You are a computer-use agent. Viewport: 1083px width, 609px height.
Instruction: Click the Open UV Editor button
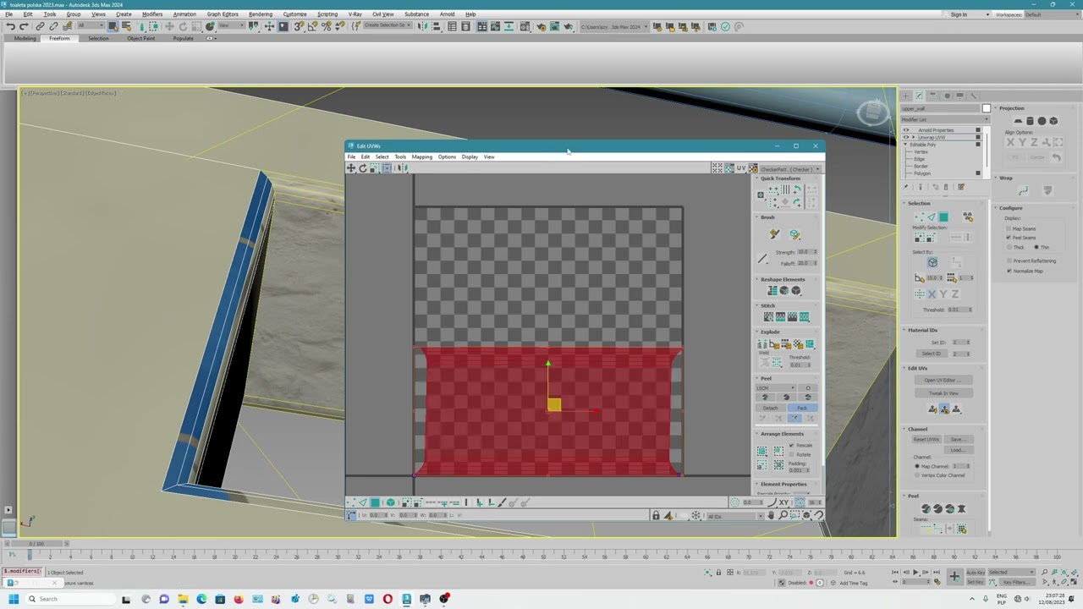943,381
